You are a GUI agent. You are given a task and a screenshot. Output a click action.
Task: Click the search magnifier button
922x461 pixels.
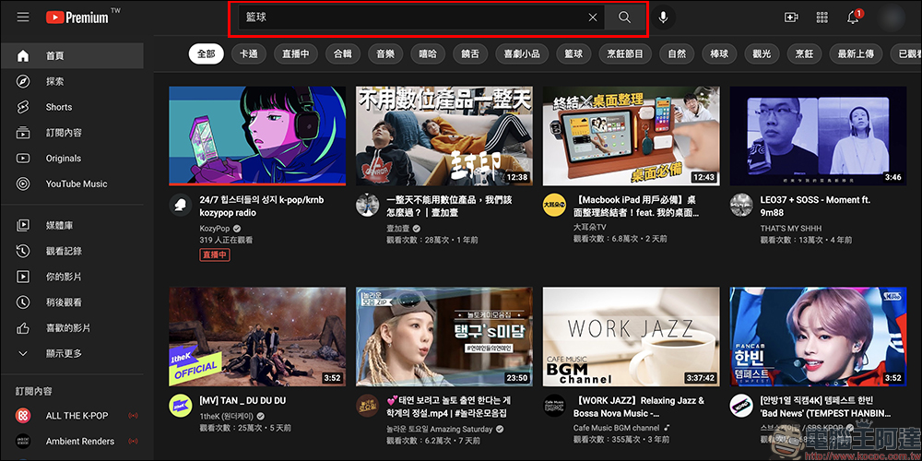tap(625, 18)
